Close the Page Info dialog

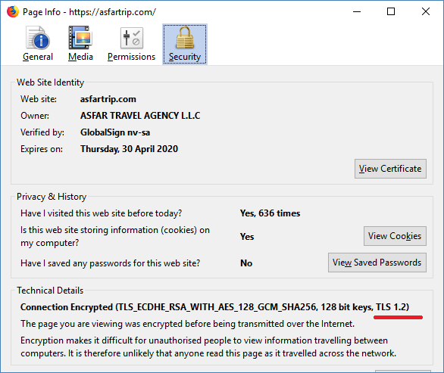click(x=426, y=12)
